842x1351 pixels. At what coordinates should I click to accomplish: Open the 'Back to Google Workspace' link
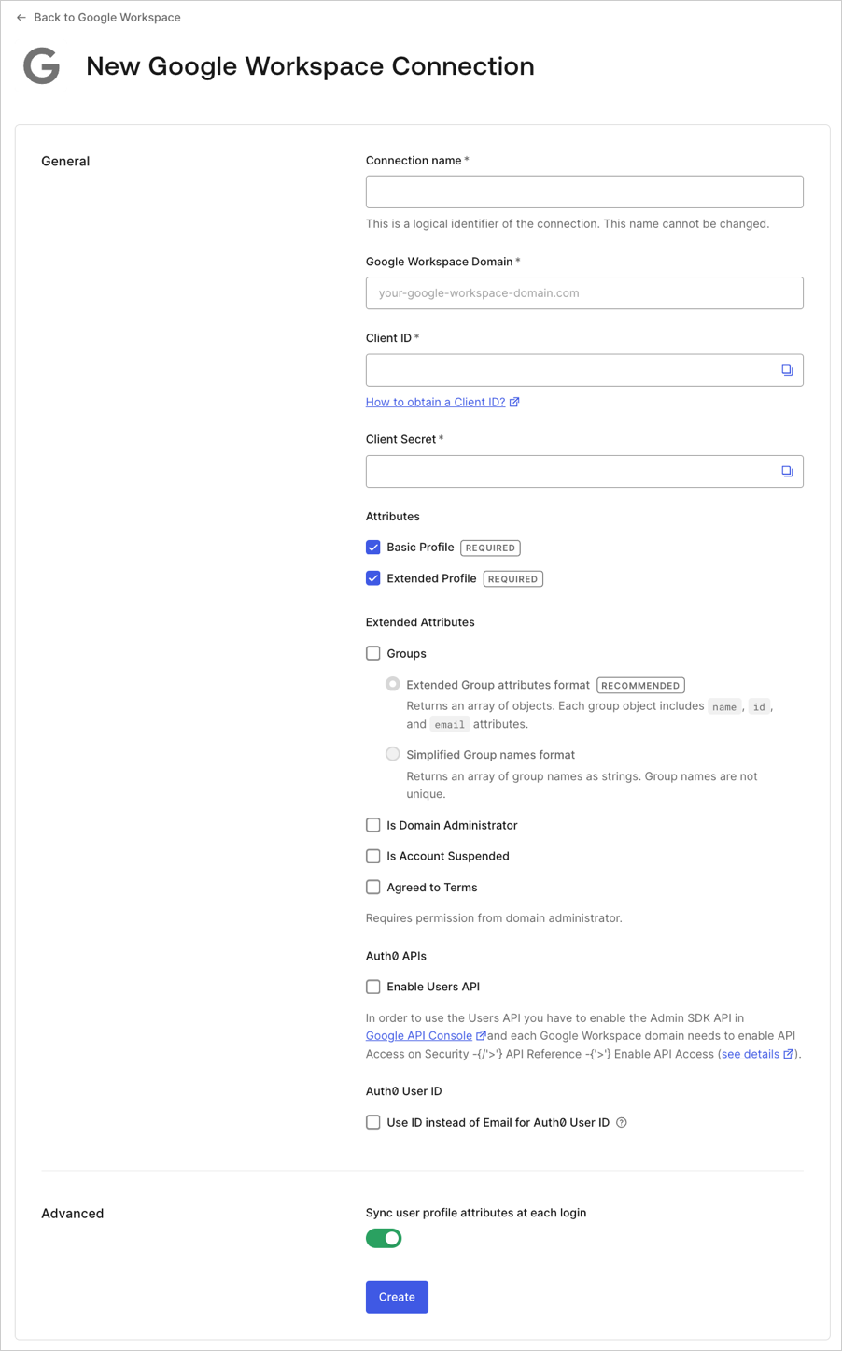point(105,17)
